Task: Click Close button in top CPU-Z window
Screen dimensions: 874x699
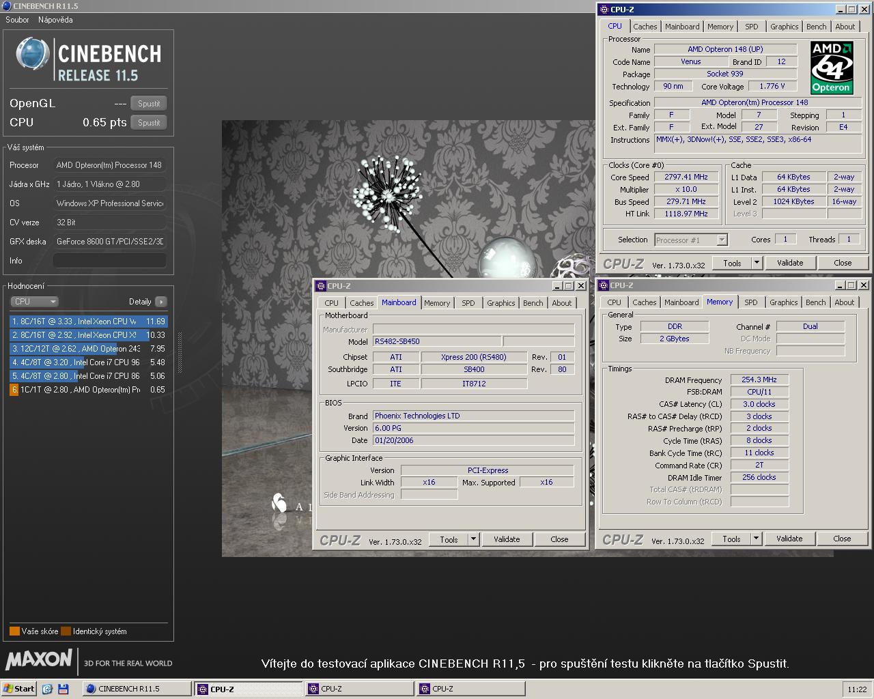Action: (x=843, y=263)
